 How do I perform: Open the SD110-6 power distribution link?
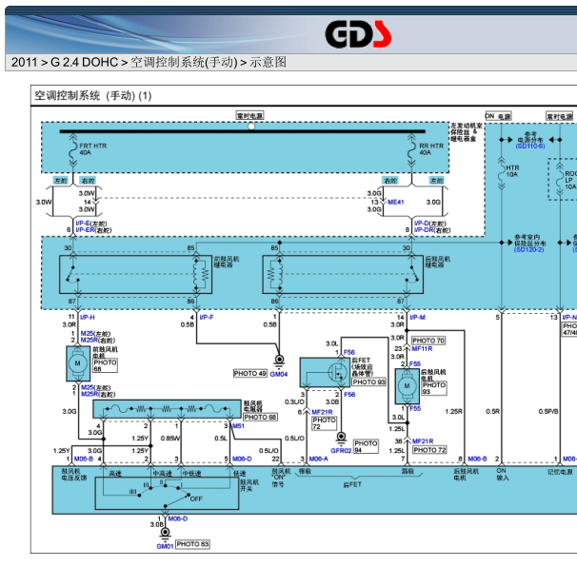coord(530,146)
